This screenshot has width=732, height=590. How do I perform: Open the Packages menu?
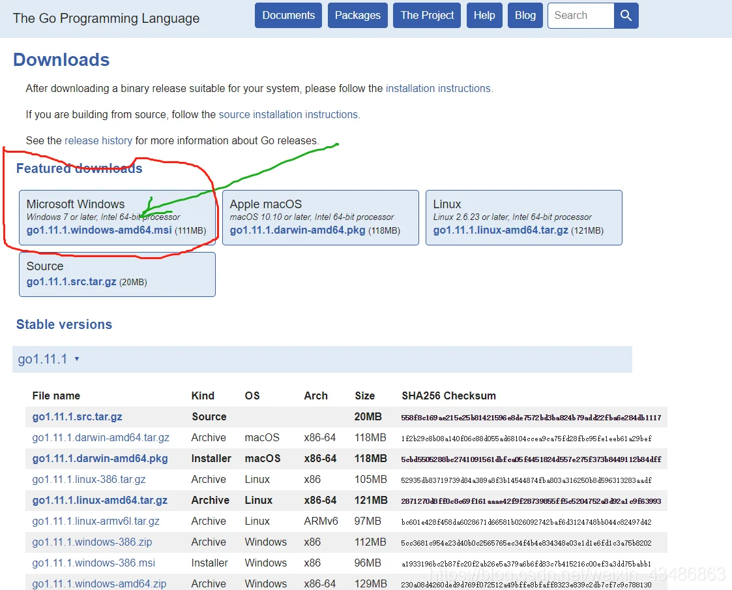click(x=358, y=16)
